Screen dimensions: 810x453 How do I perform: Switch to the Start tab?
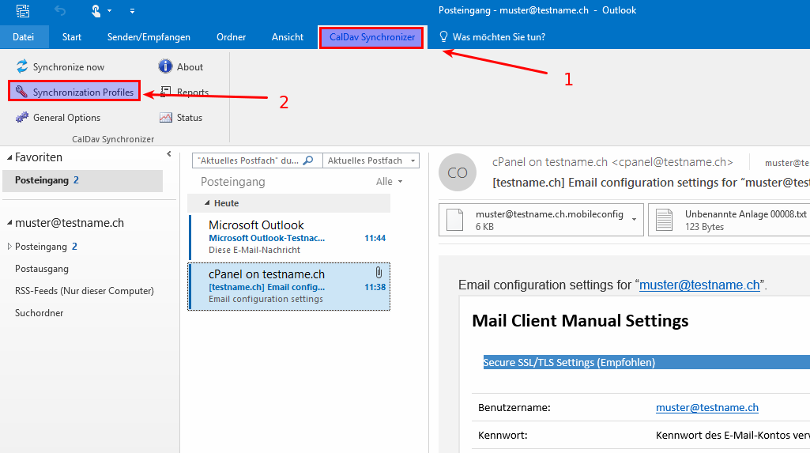pyautogui.click(x=71, y=36)
